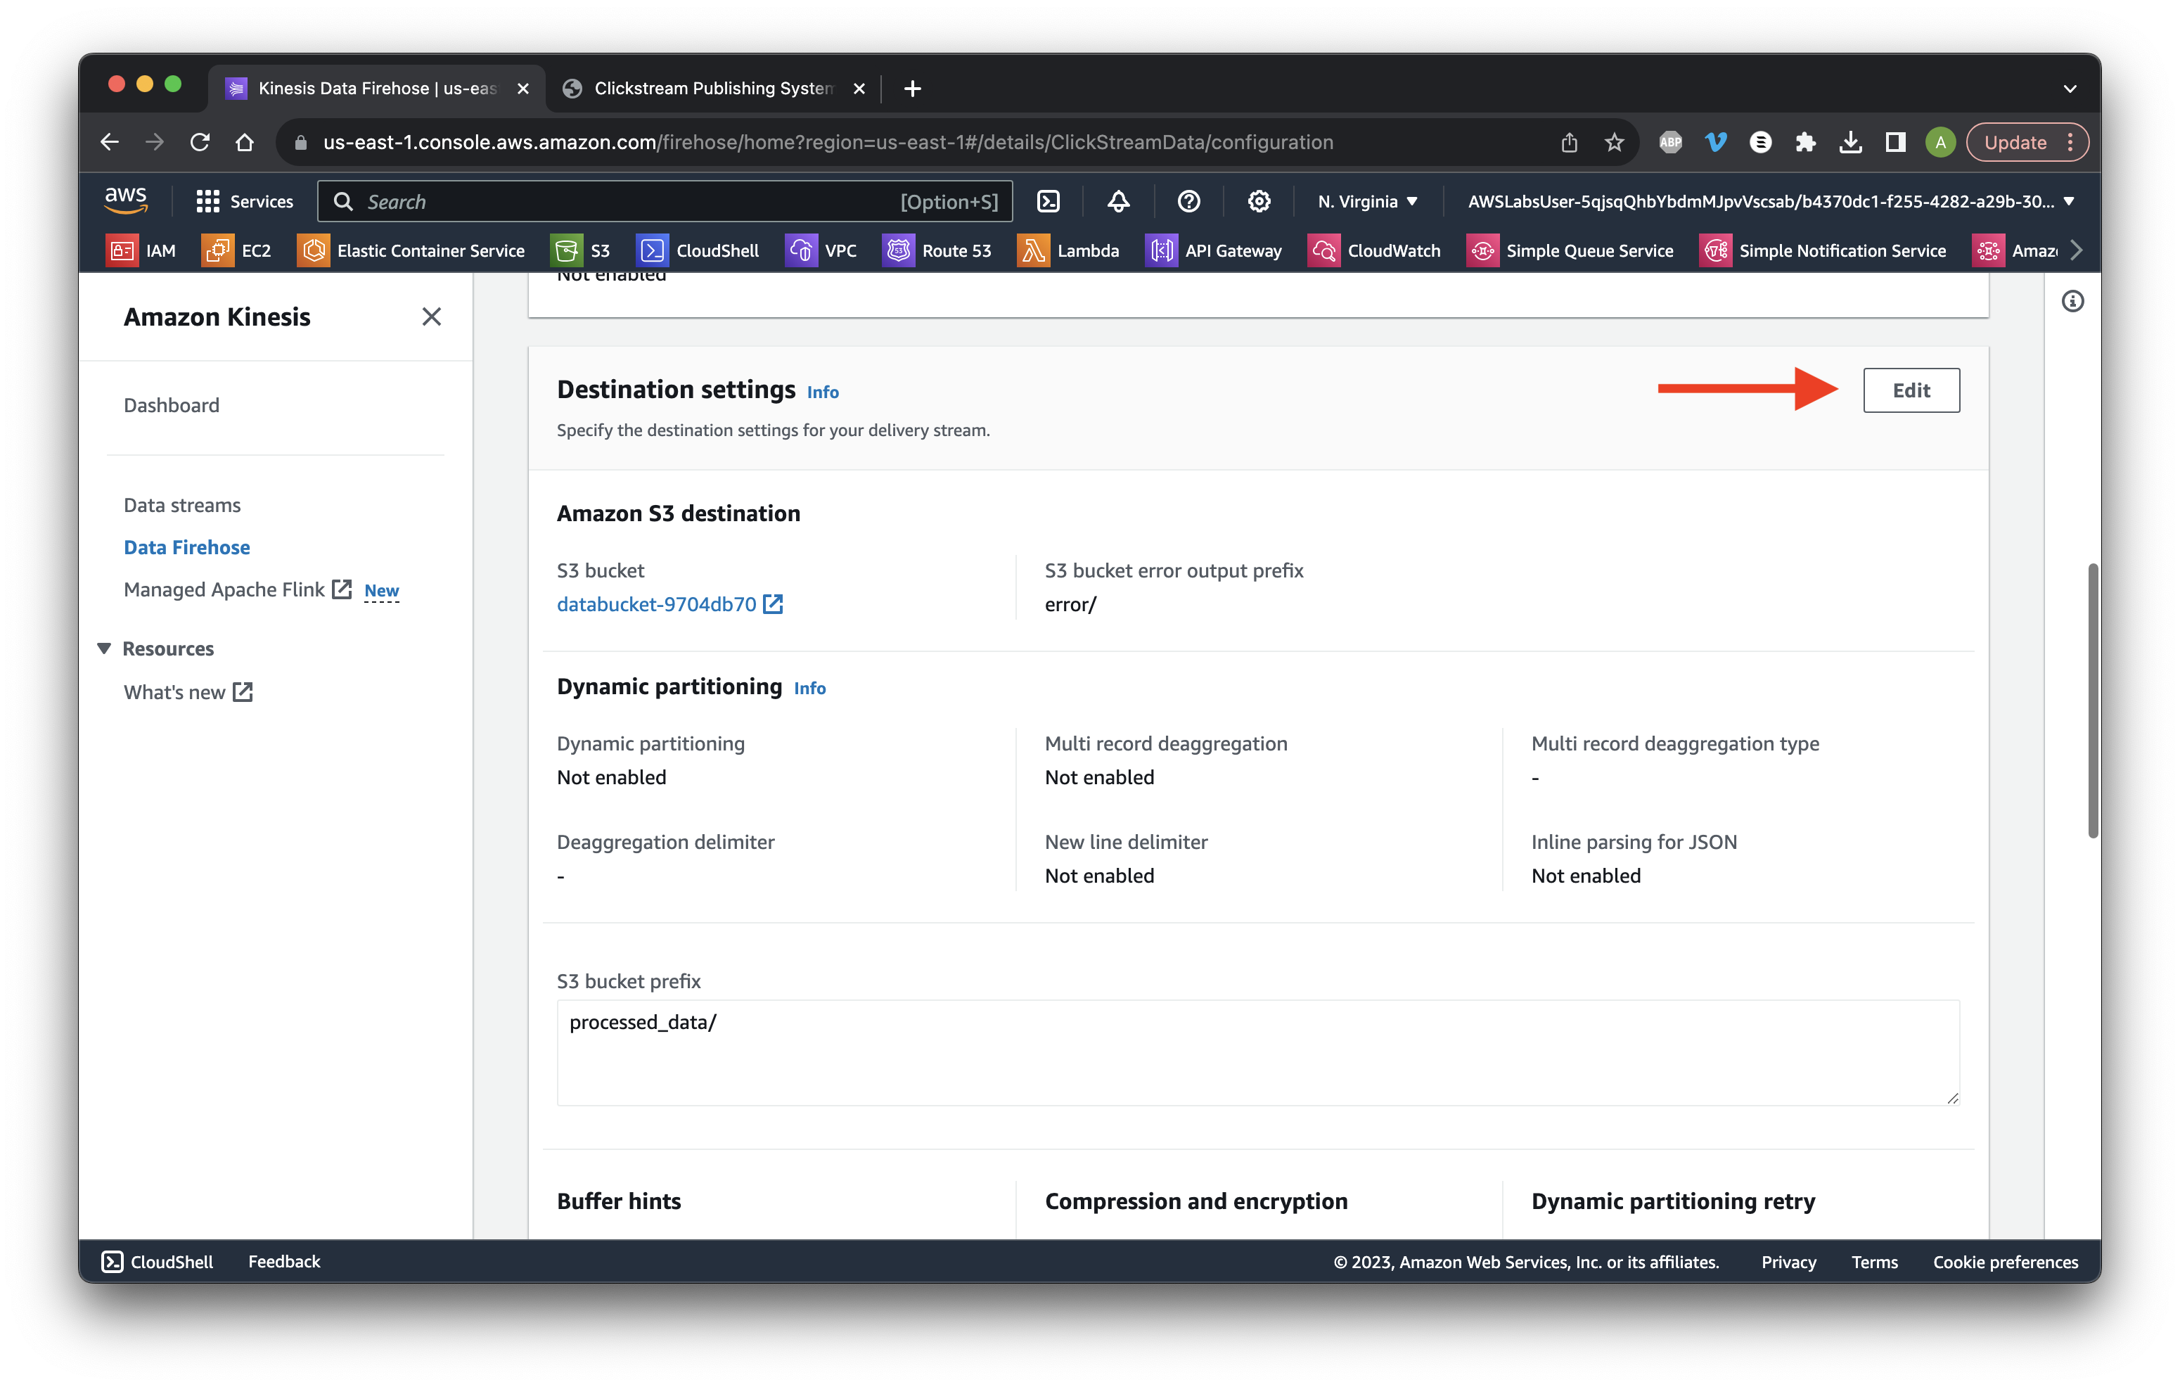Select Data Firehose in sidebar
2180x1387 pixels.
click(x=186, y=547)
